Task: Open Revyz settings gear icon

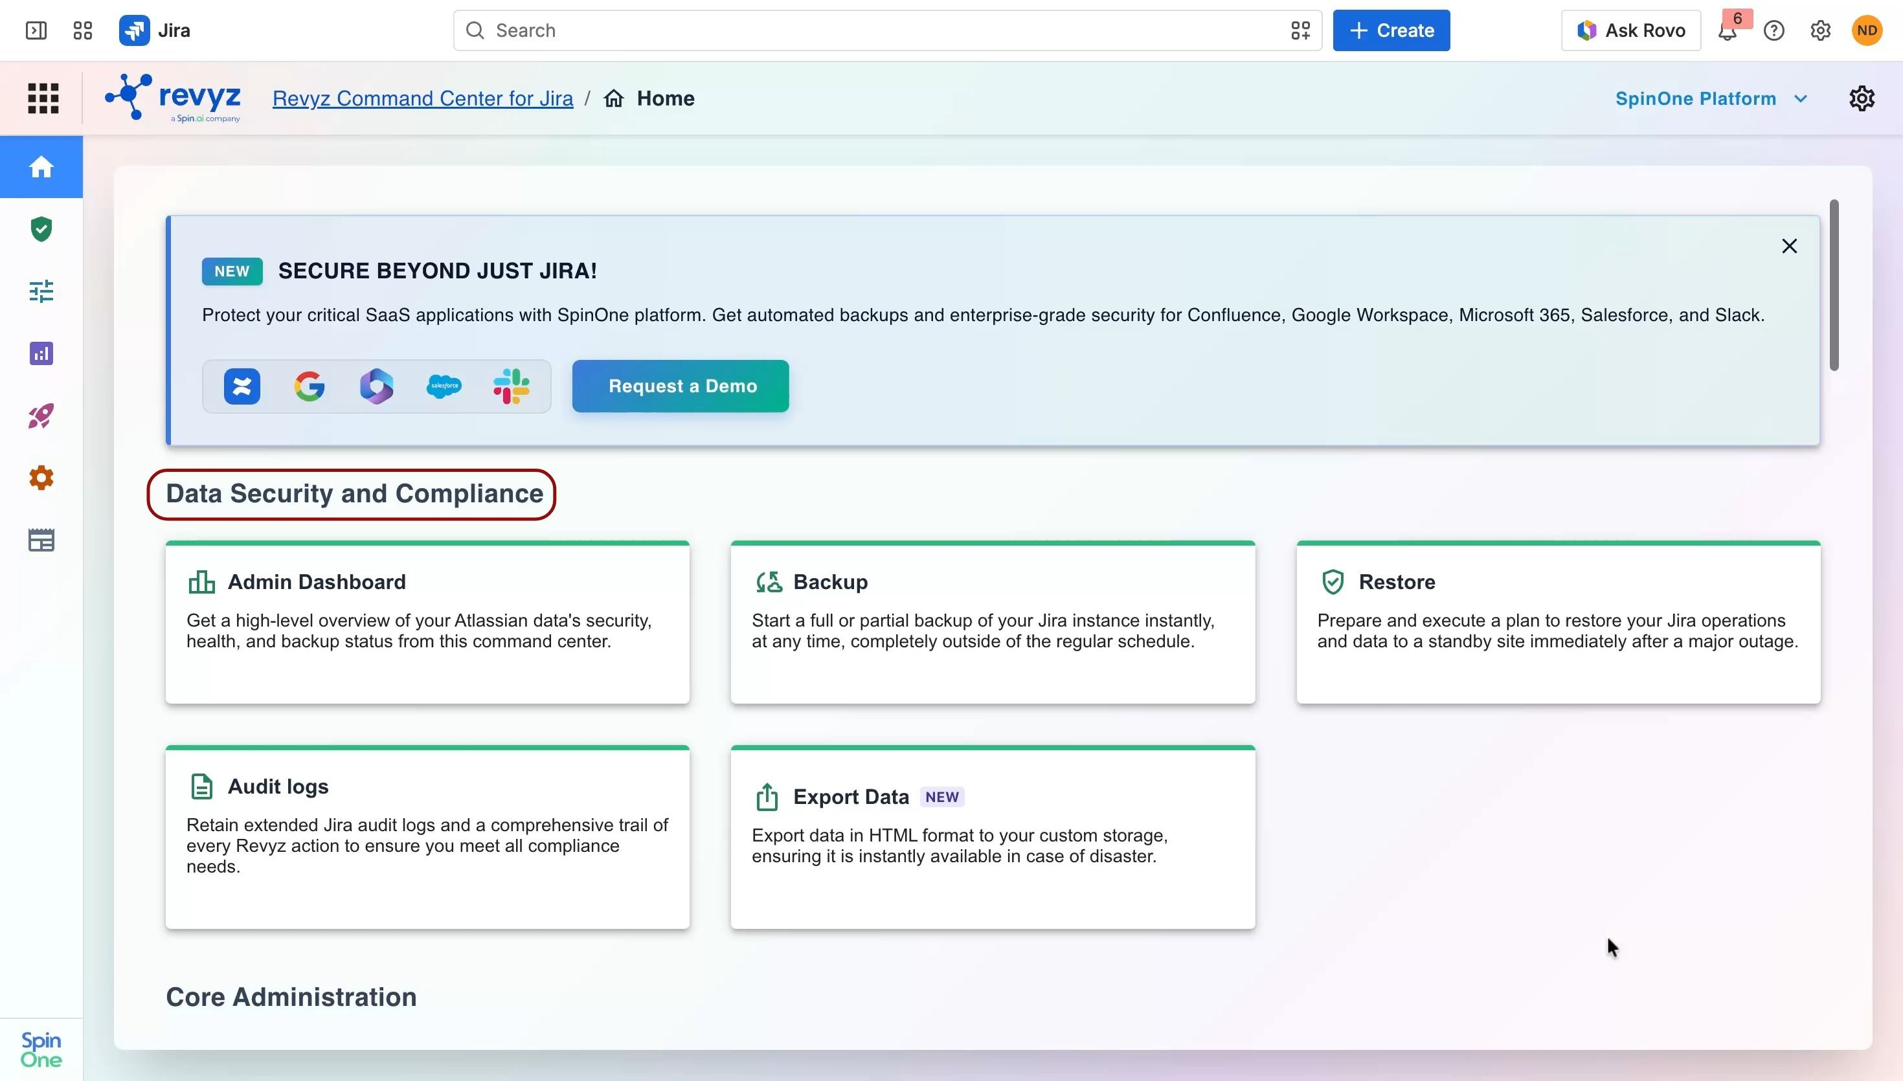Action: (1862, 98)
